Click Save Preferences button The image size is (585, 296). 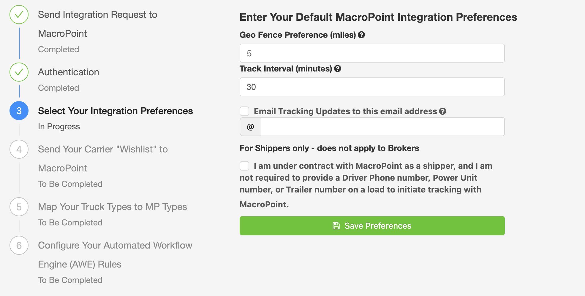[372, 226]
